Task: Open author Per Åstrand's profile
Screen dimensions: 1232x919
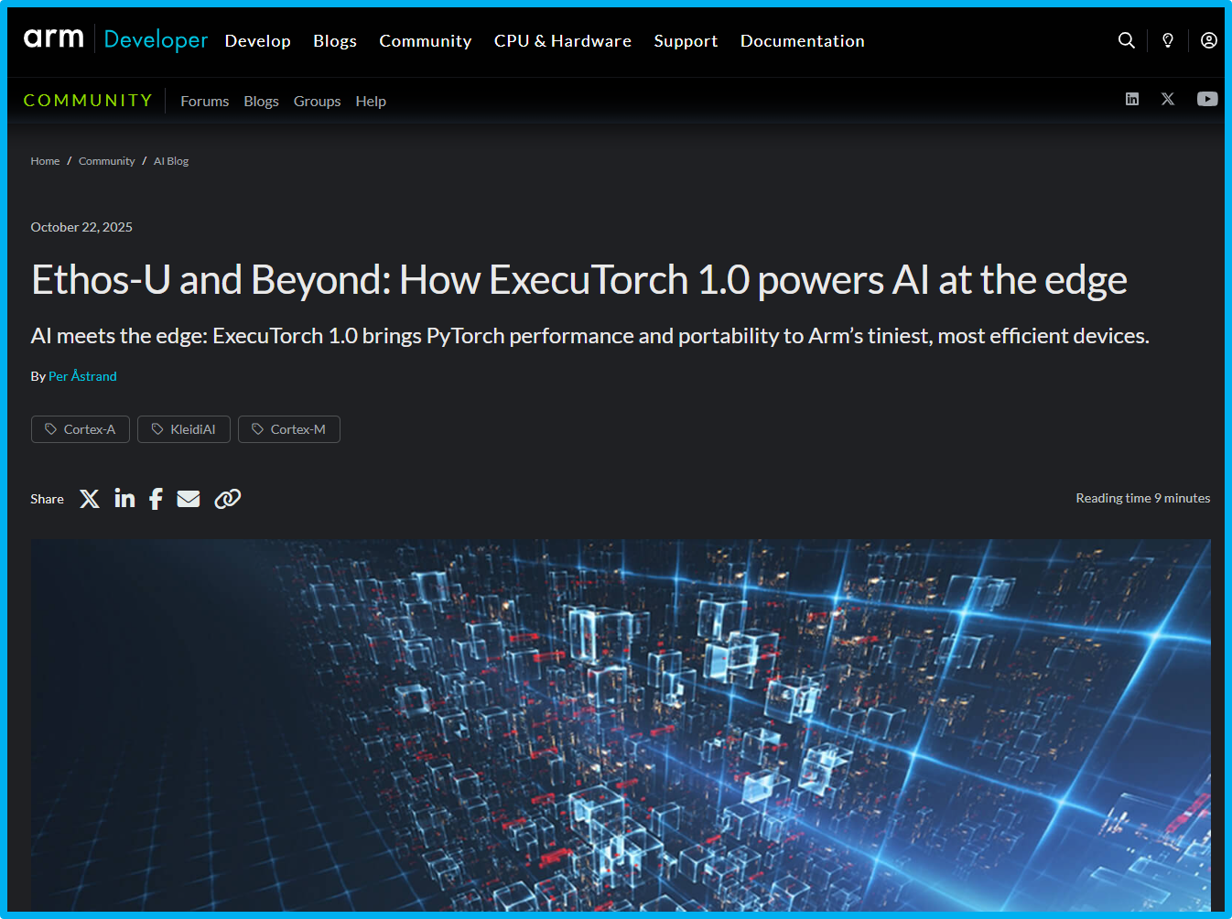Action: (82, 375)
